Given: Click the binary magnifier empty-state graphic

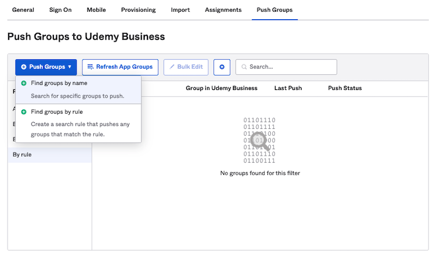Looking at the screenshot, I should [260, 140].
